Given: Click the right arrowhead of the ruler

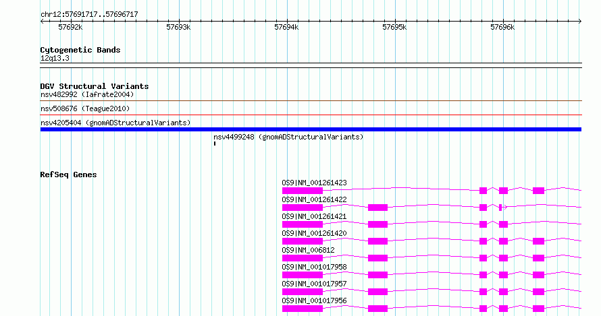Looking at the screenshot, I should pos(579,22).
